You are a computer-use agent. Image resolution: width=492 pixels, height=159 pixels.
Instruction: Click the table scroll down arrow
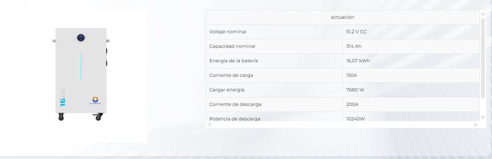click(483, 118)
